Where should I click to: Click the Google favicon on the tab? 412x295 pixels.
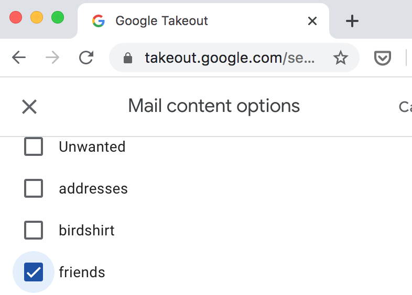99,21
